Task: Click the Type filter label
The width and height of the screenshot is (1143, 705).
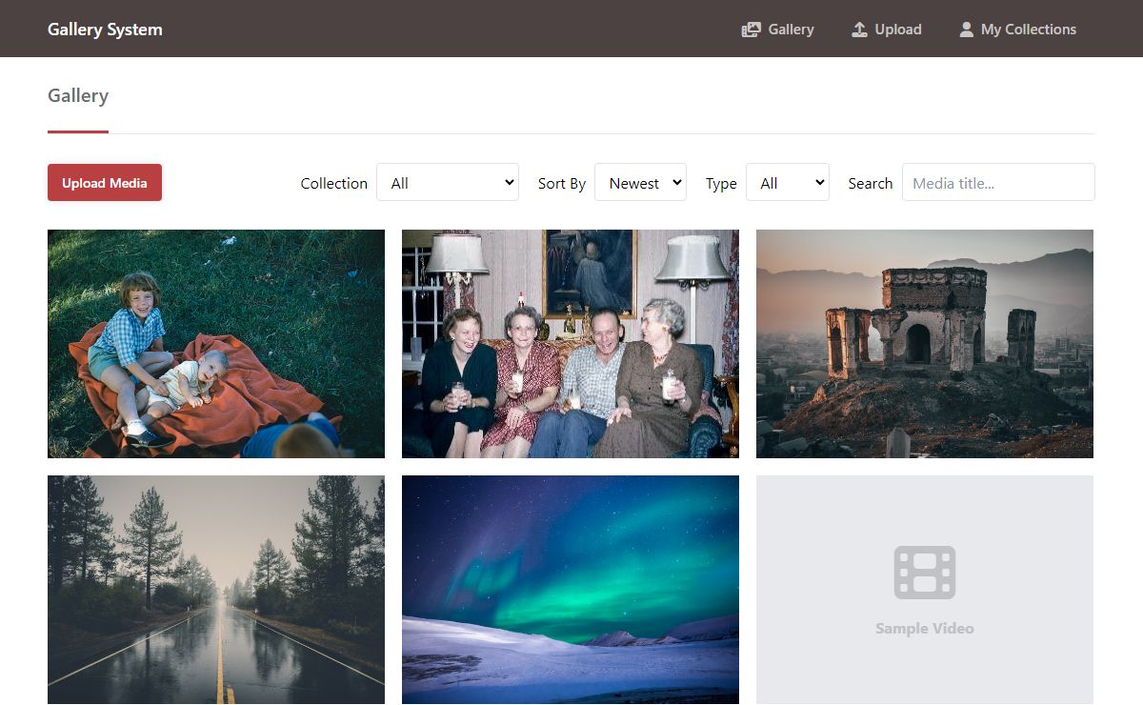Action: click(x=721, y=183)
